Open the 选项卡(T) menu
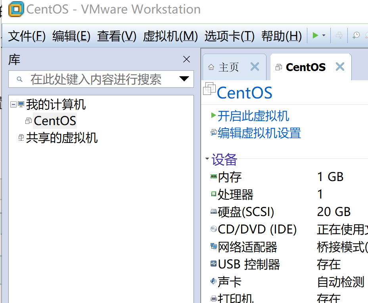 (x=229, y=36)
